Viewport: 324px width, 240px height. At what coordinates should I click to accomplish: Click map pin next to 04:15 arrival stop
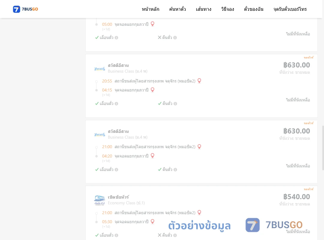[152, 90]
